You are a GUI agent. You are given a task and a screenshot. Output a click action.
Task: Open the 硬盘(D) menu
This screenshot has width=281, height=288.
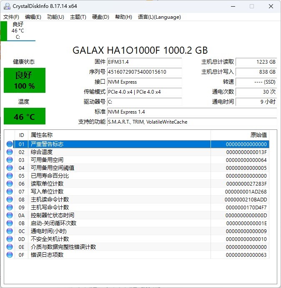100,17
